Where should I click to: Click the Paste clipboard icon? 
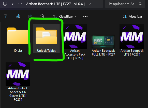6,16
